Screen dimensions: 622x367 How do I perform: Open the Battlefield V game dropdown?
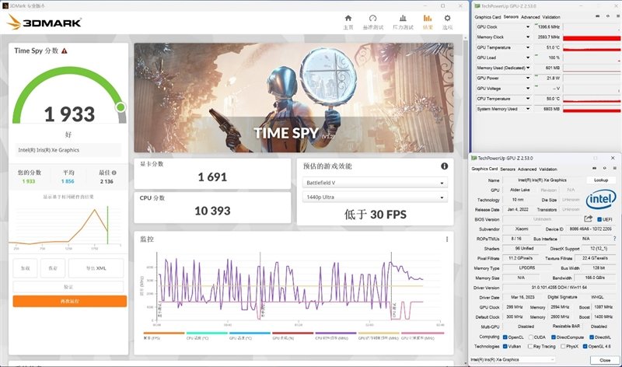coord(375,183)
